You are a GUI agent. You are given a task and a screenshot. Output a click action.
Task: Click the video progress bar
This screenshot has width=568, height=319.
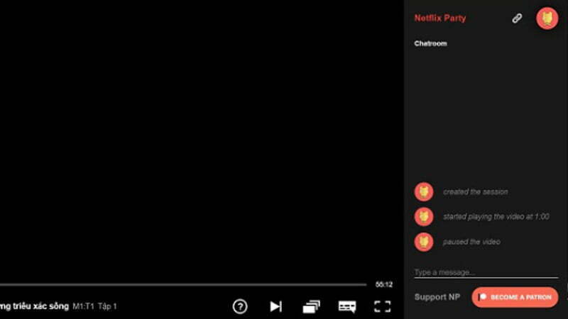click(183, 285)
